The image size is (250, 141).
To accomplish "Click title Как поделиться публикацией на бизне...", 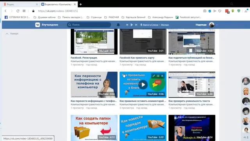I will pos(191,58).
